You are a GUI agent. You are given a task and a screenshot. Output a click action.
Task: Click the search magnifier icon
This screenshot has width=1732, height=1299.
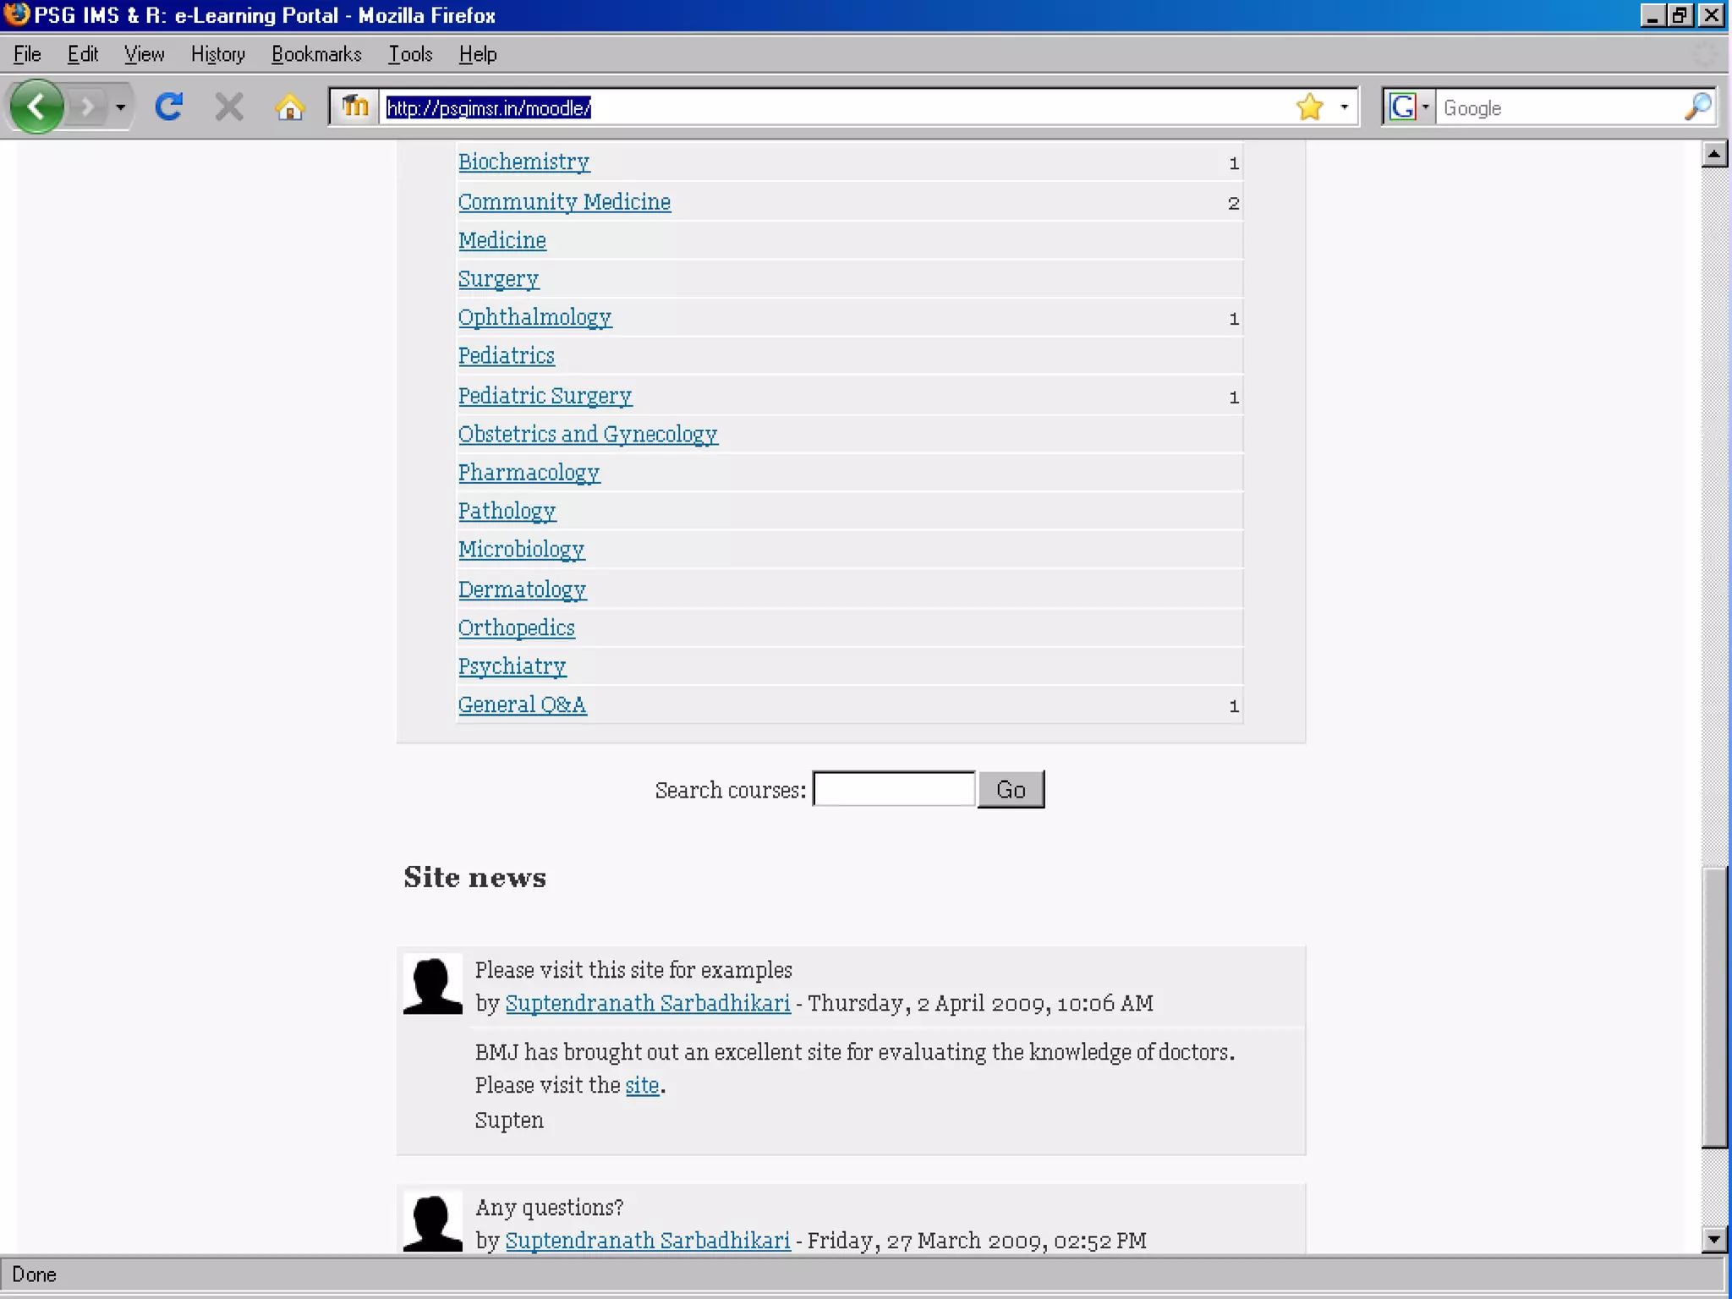coord(1698,107)
